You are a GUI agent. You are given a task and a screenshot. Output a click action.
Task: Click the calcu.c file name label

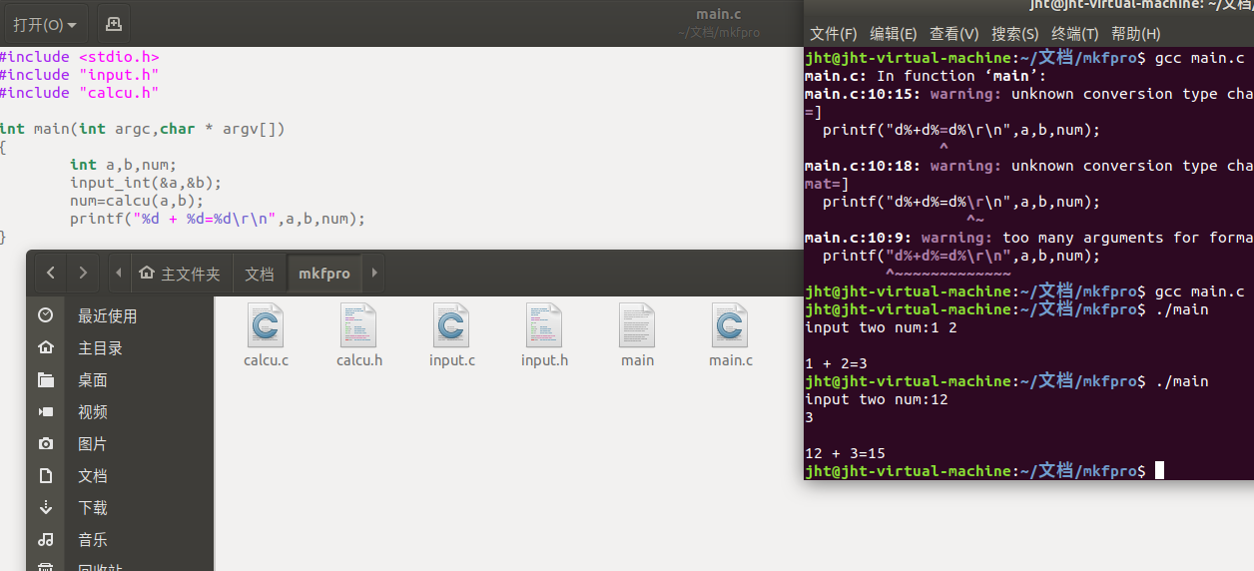click(266, 360)
